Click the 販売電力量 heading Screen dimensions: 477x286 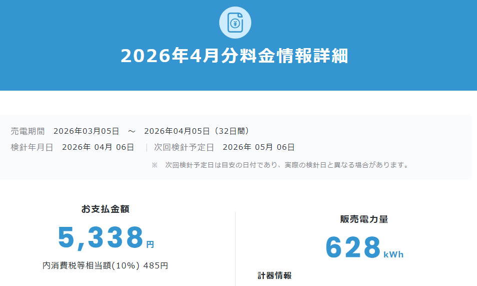pyautogui.click(x=364, y=219)
